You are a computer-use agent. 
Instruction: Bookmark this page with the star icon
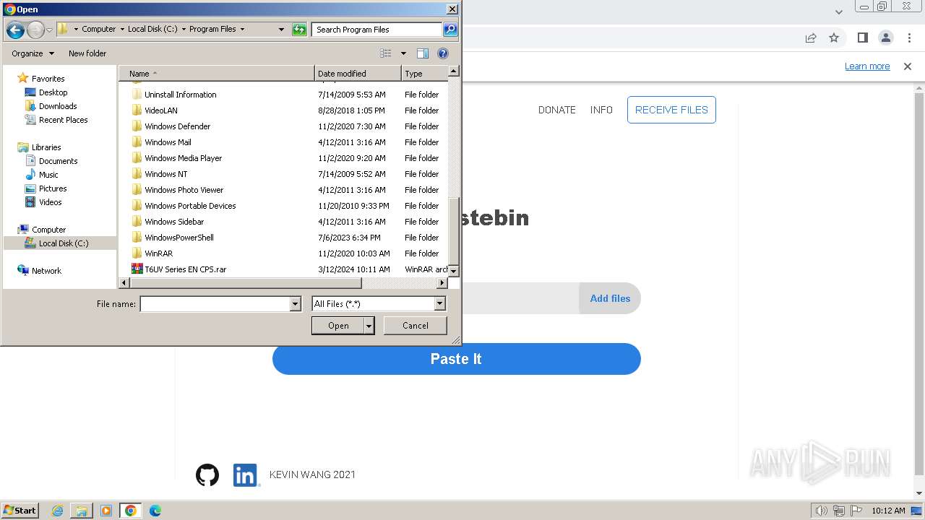tap(834, 38)
